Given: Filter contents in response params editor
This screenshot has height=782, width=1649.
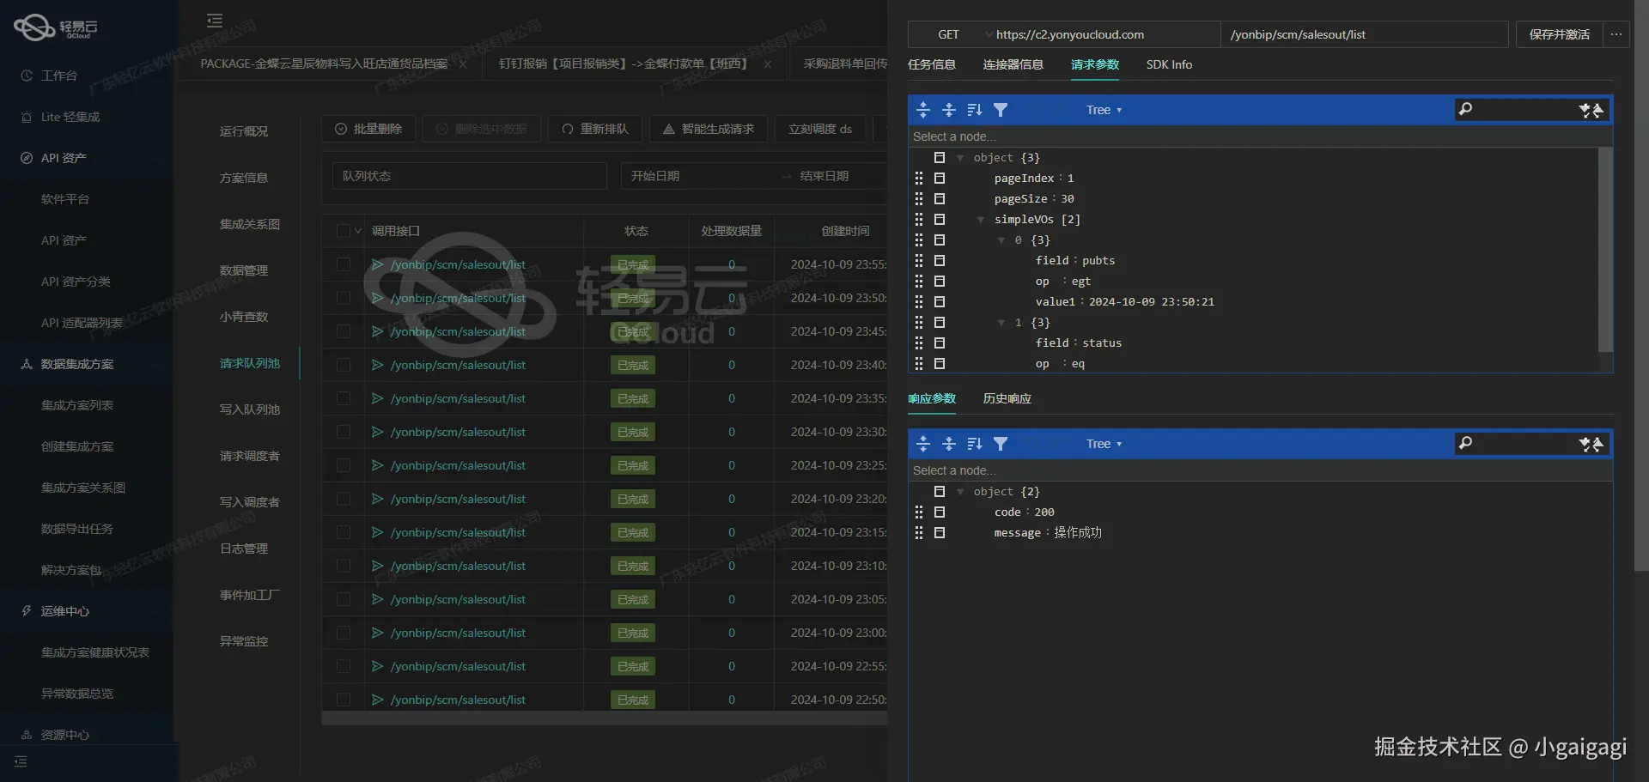Looking at the screenshot, I should pos(1001,444).
